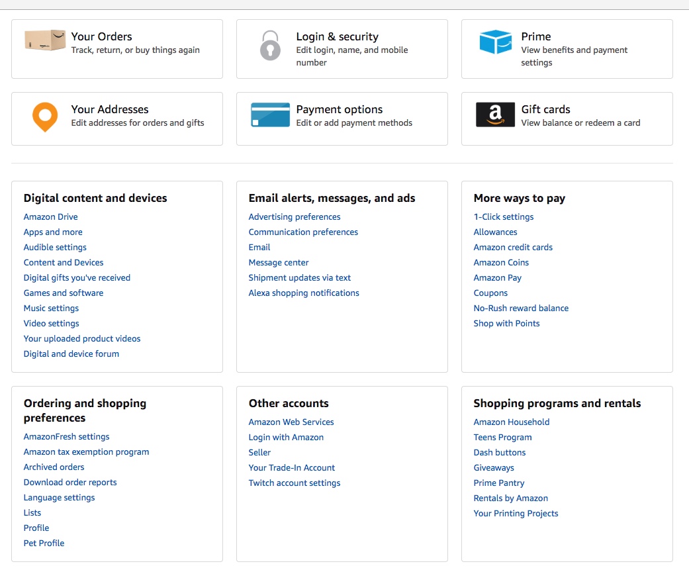This screenshot has width=689, height=568.
Task: Open Amazon Drive link
Action: coord(50,216)
